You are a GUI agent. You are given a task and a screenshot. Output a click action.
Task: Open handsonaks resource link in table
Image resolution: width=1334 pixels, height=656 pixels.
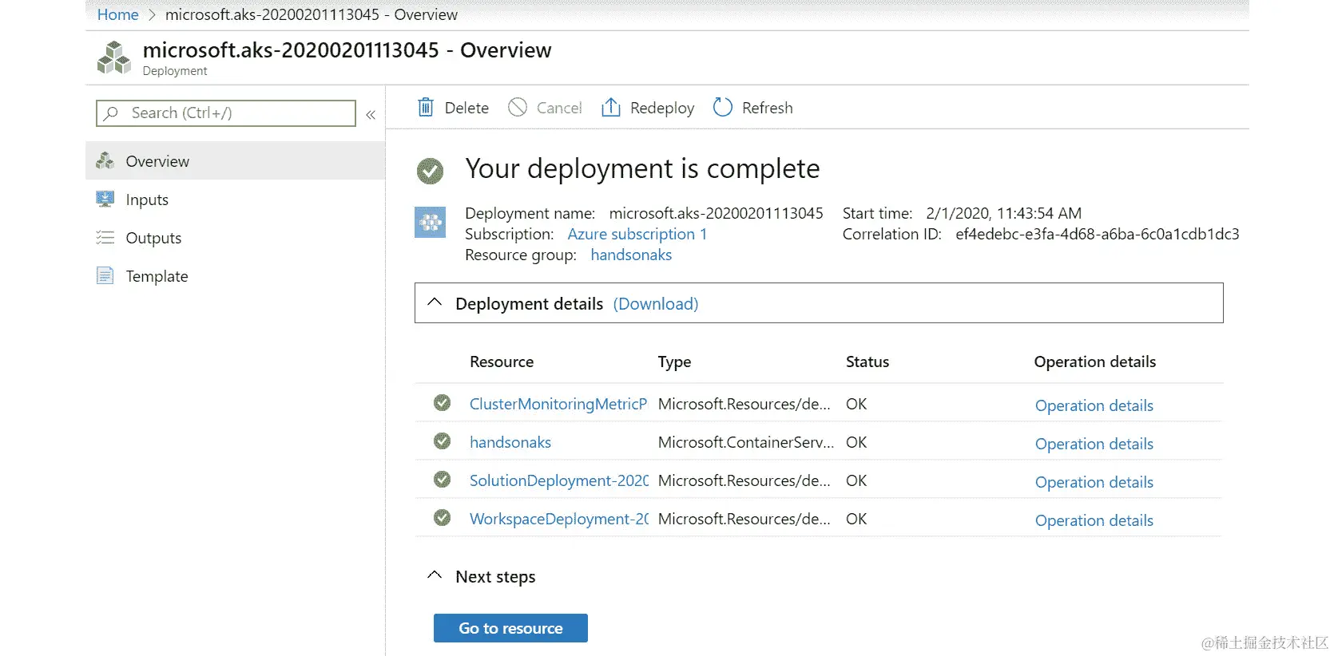(x=510, y=442)
